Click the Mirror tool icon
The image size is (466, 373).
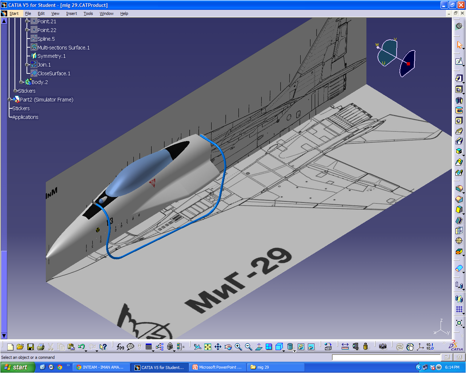tap(459, 299)
